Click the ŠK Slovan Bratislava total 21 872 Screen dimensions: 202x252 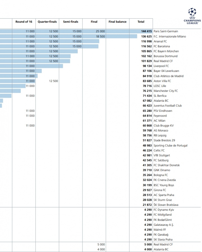coord(147,205)
